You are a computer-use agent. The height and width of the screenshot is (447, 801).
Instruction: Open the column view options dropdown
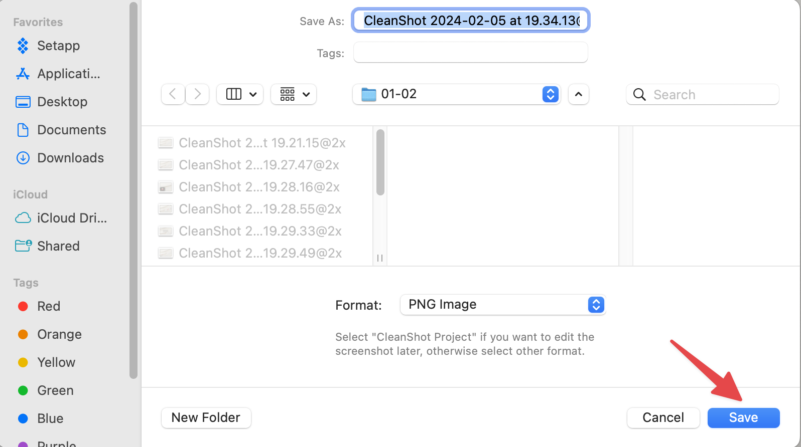pyautogui.click(x=240, y=94)
